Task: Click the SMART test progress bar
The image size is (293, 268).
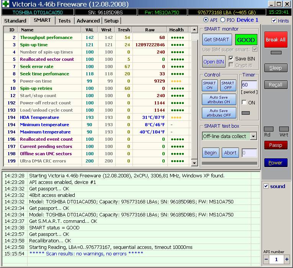Action: pyautogui.click(x=230, y=163)
